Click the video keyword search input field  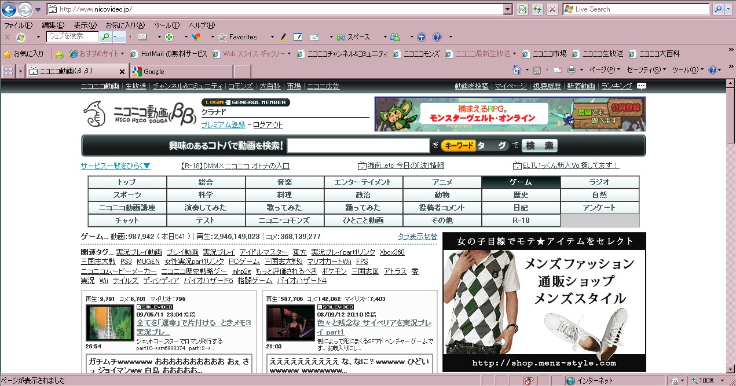358,146
